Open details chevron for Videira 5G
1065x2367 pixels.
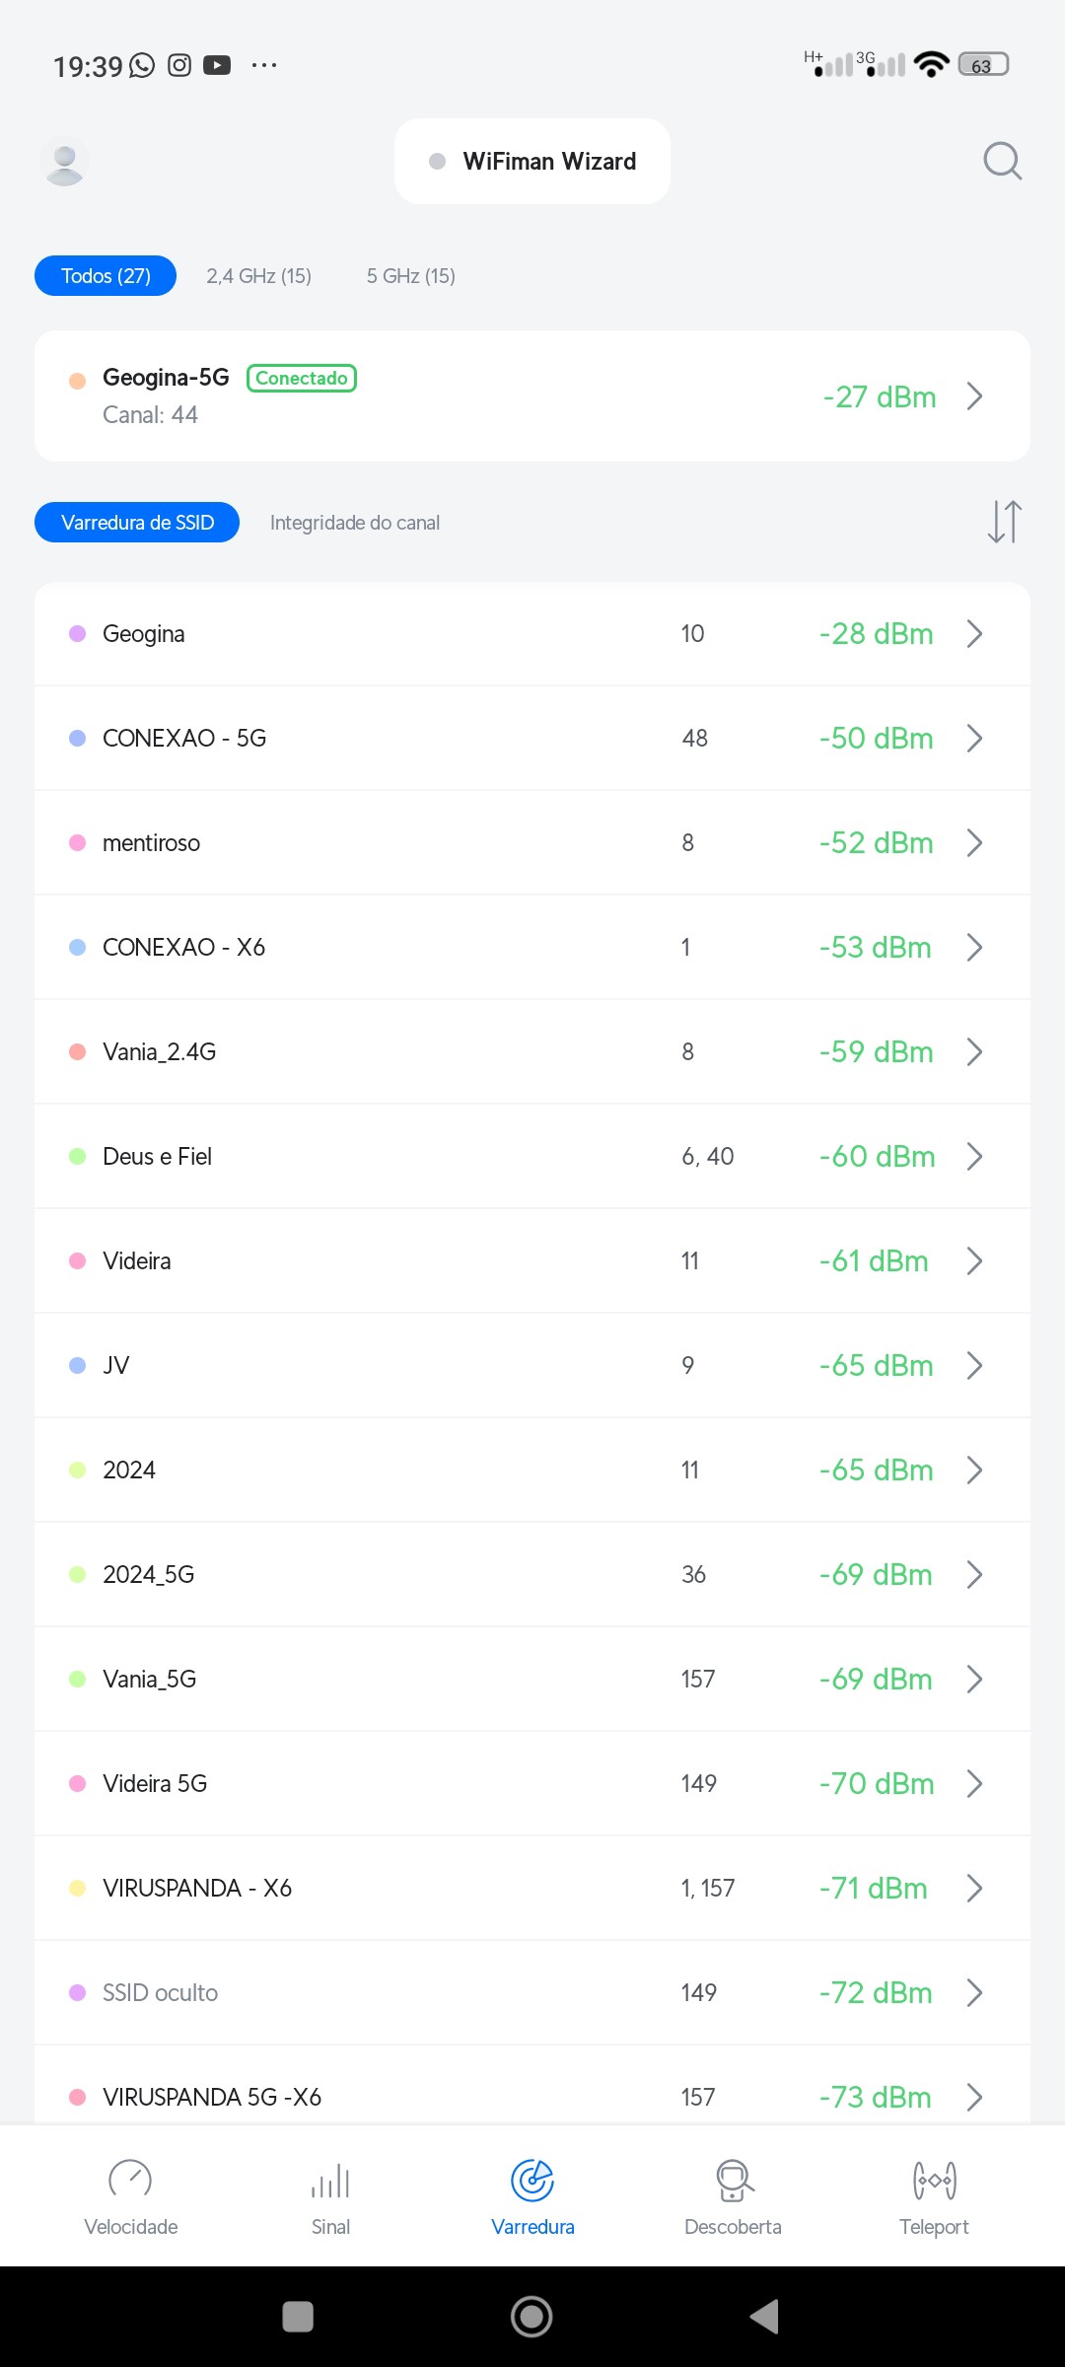tap(974, 1784)
